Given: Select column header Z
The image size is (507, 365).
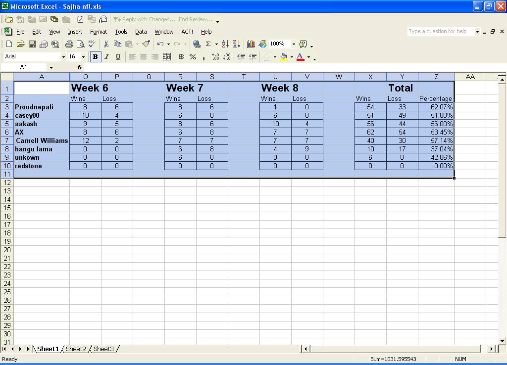Looking at the screenshot, I should pos(436,77).
